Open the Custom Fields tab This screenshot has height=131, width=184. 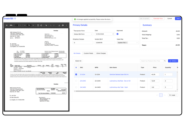88,53
